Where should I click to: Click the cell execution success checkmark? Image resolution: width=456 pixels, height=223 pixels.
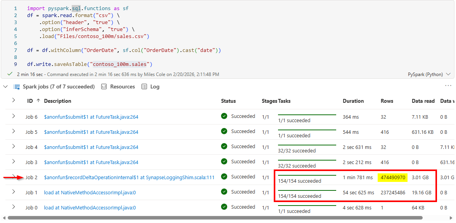[10, 74]
